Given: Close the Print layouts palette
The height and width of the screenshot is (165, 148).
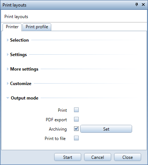Looking at the screenshot, I should pos(143,5).
